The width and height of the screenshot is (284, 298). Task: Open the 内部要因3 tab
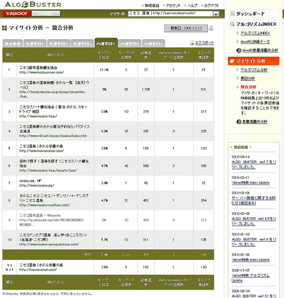click(153, 43)
